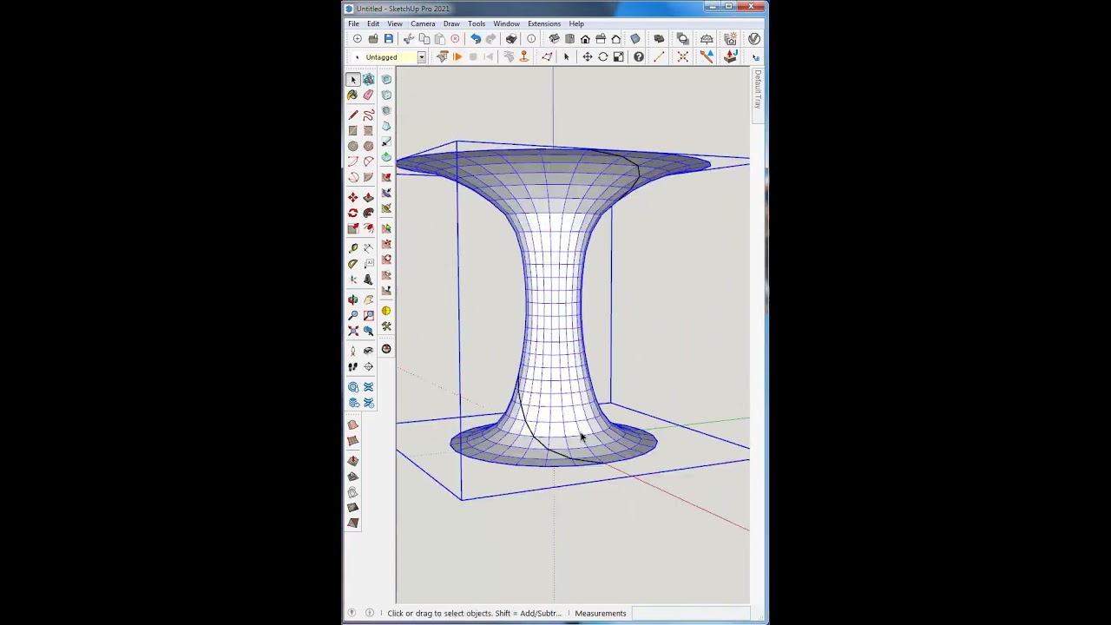Click the Measurements input box
Screen dimensions: 1111x625
click(689, 614)
